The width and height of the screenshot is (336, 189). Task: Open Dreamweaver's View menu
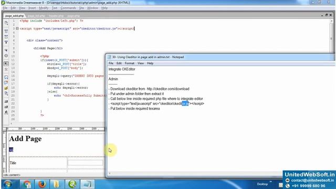pyautogui.click(x=22, y=8)
